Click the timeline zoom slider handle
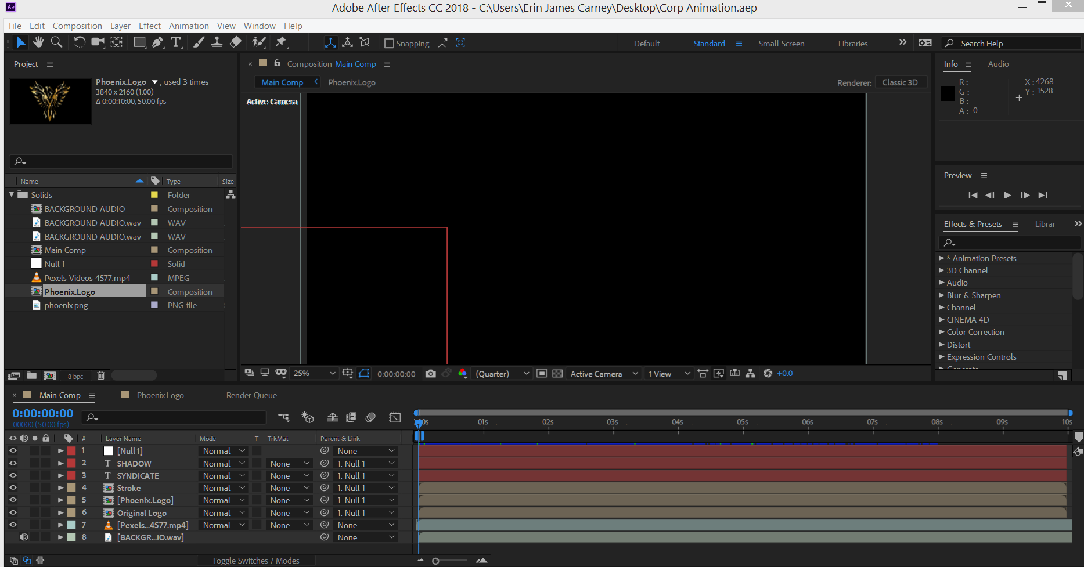The image size is (1084, 567). [x=435, y=561]
